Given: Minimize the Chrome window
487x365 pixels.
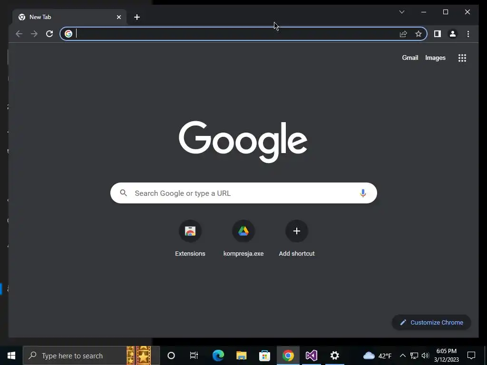Looking at the screenshot, I should tap(424, 12).
